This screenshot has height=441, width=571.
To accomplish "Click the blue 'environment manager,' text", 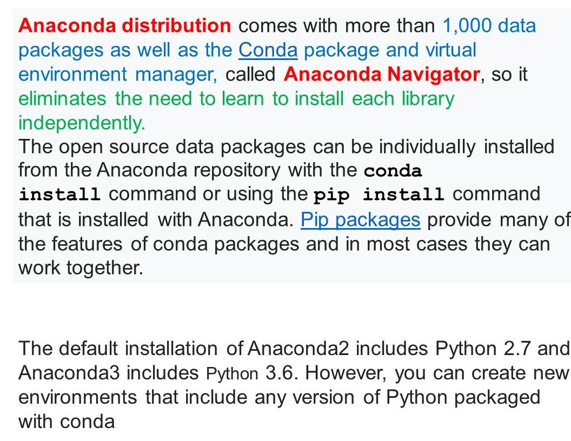I will click(118, 74).
